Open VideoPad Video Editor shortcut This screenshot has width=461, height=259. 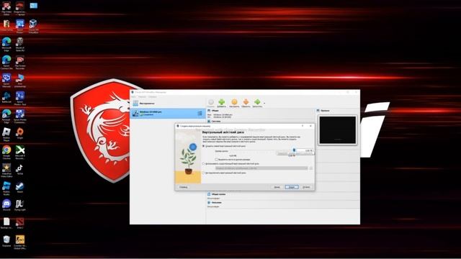6,171
